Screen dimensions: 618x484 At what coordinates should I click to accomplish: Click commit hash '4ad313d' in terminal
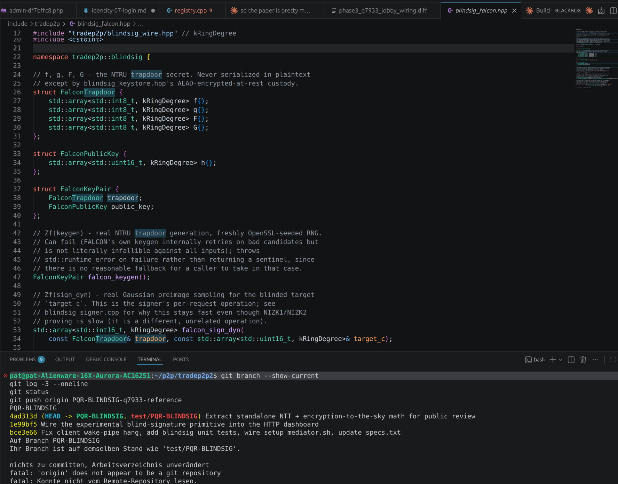[23, 416]
